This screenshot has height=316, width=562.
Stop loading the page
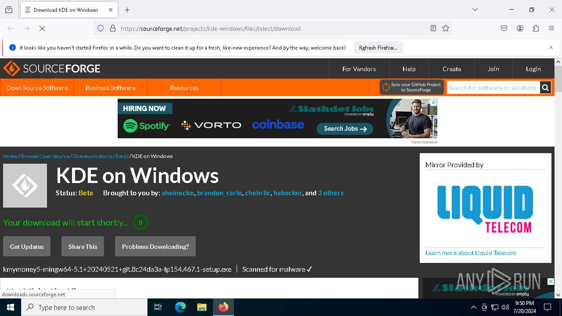pyautogui.click(x=42, y=29)
